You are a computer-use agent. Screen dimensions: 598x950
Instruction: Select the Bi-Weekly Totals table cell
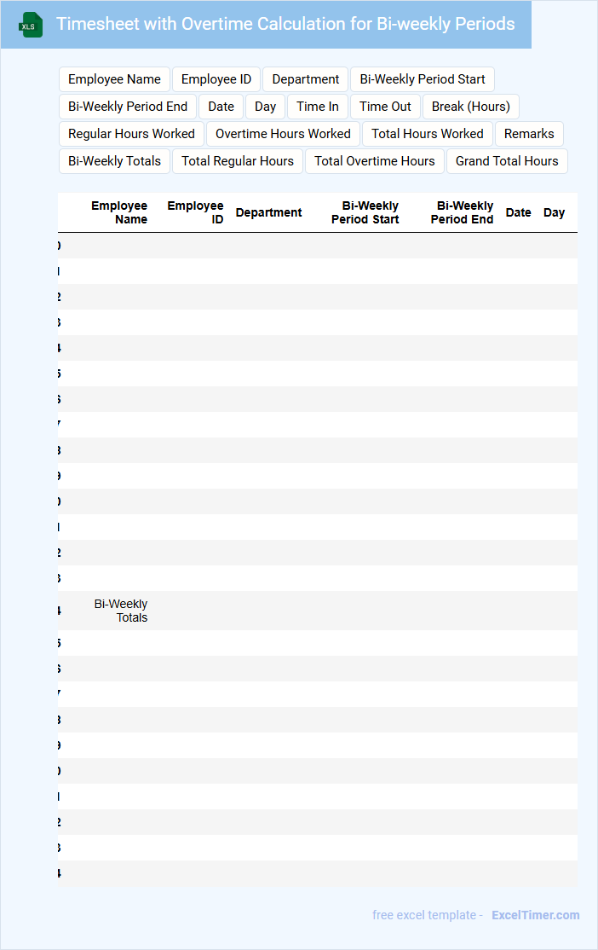click(x=120, y=611)
